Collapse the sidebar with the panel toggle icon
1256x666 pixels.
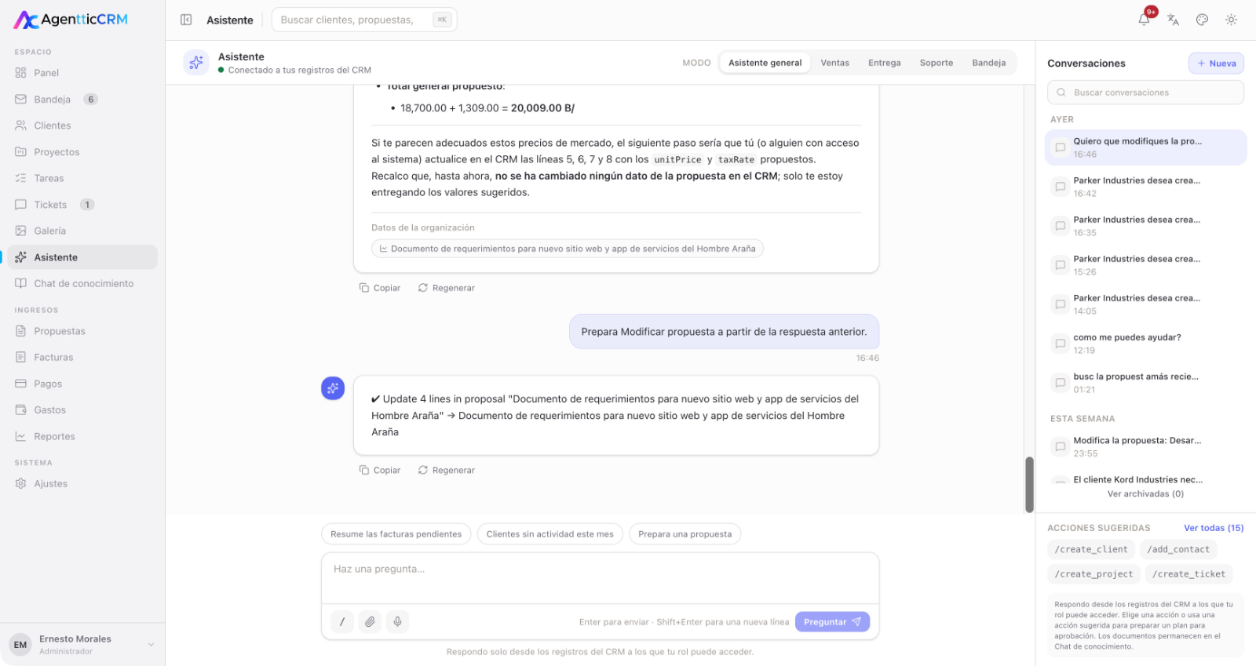186,20
